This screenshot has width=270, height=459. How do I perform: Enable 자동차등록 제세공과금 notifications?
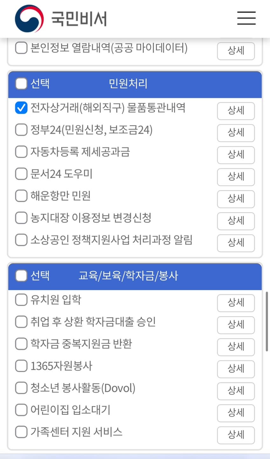[21, 152]
